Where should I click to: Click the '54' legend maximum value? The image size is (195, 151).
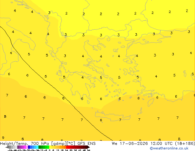point(88,150)
